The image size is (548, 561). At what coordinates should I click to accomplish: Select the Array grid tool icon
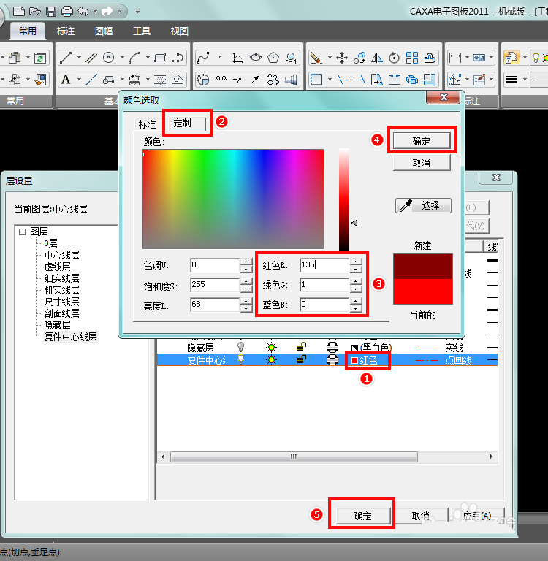click(412, 58)
